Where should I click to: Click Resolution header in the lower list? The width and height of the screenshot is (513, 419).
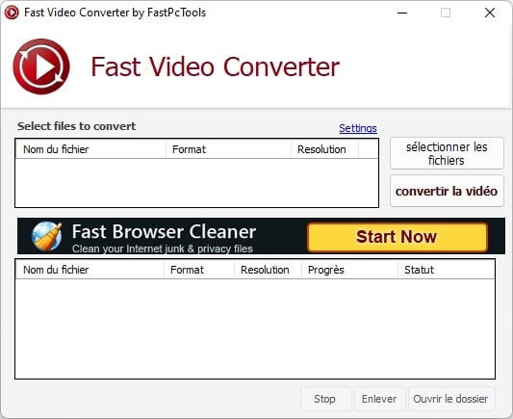coord(268,270)
